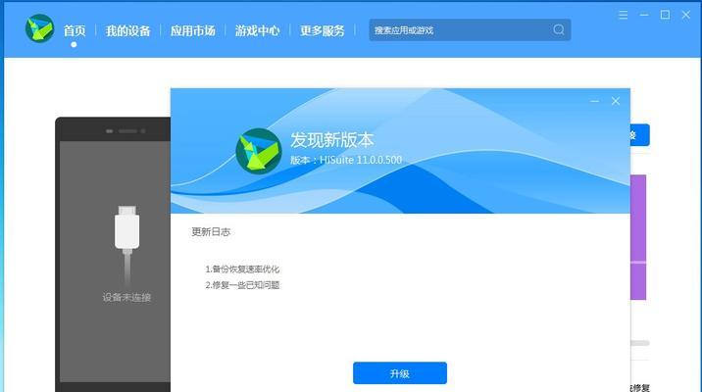Click the magnifier search icon
The height and width of the screenshot is (392, 702).
(x=558, y=29)
